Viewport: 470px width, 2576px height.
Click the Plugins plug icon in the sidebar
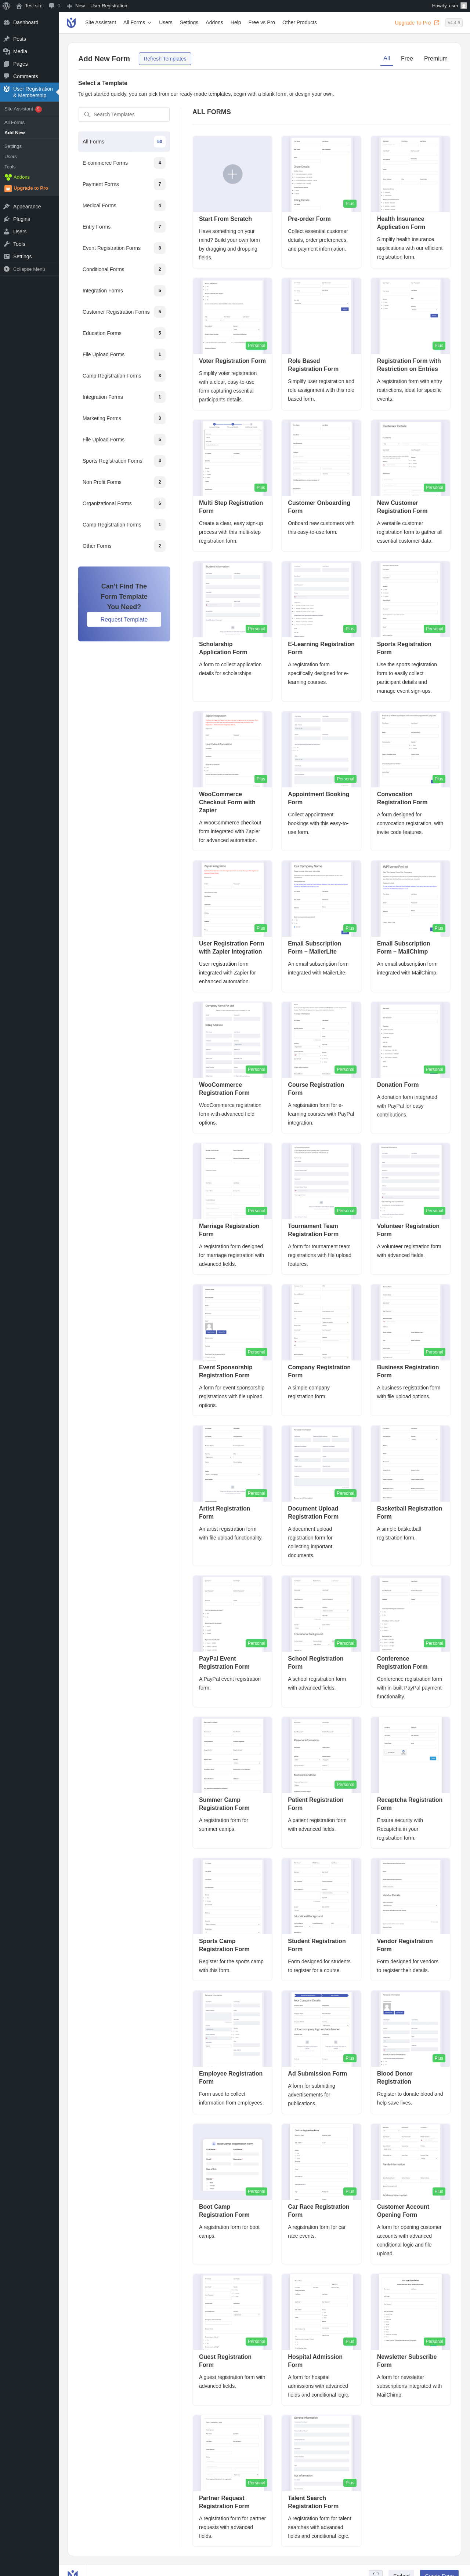(x=7, y=219)
